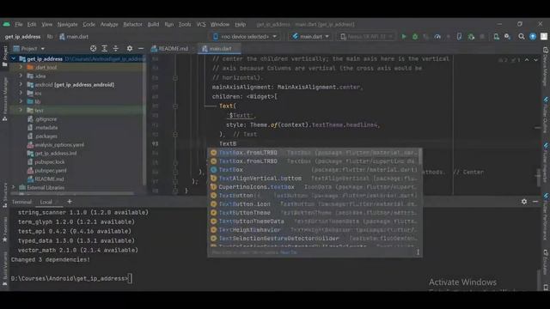Click the profiler gauge toolbar icon
This screenshot has width=550, height=309.
(437, 36)
